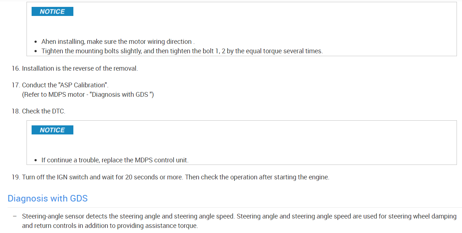Click the "If continue a trouble" bullet text
The height and width of the screenshot is (233, 462).
coord(115,160)
